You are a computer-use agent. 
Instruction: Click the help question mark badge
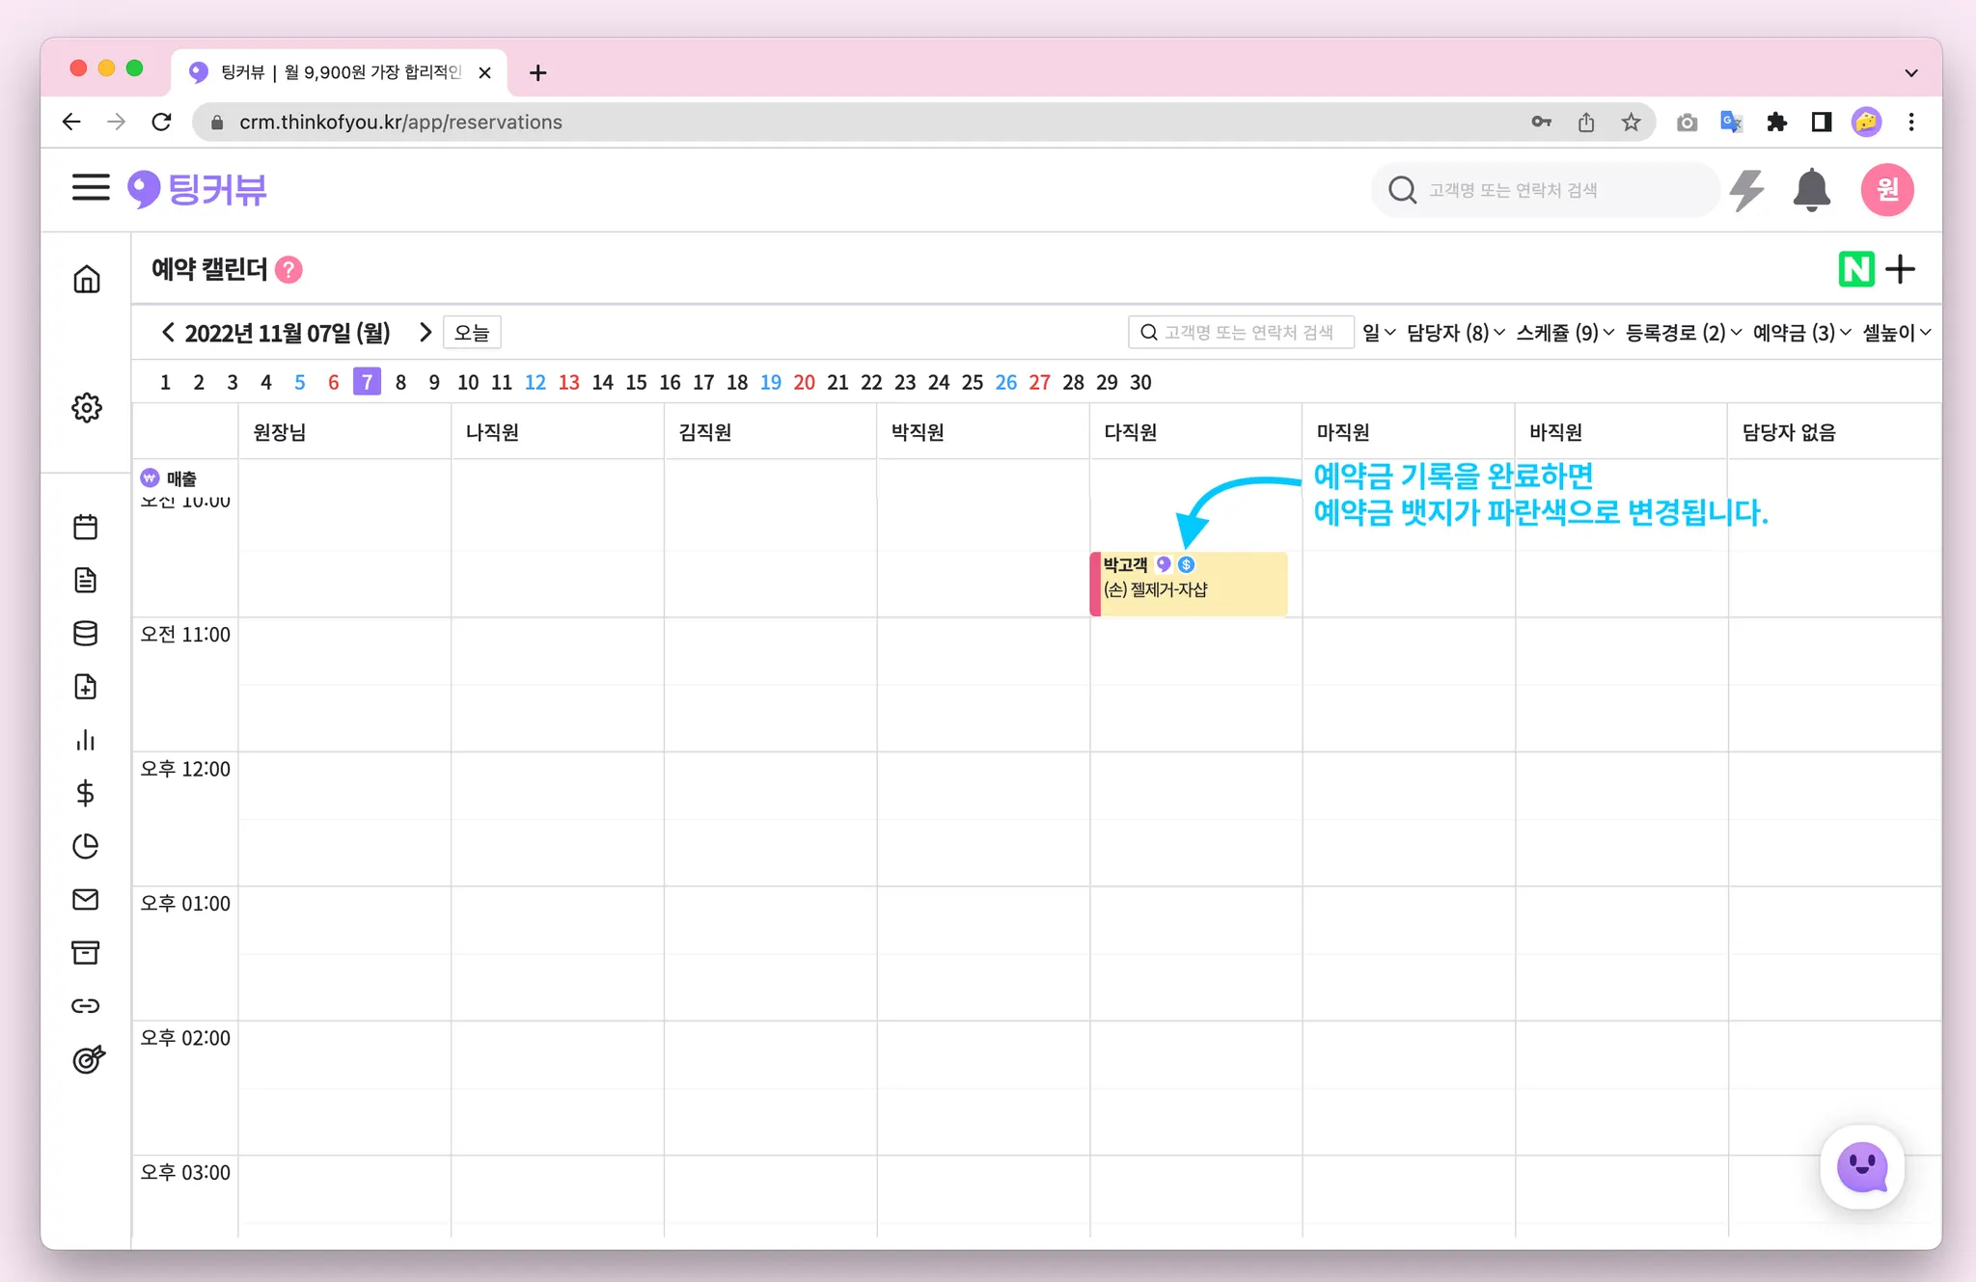click(x=288, y=270)
